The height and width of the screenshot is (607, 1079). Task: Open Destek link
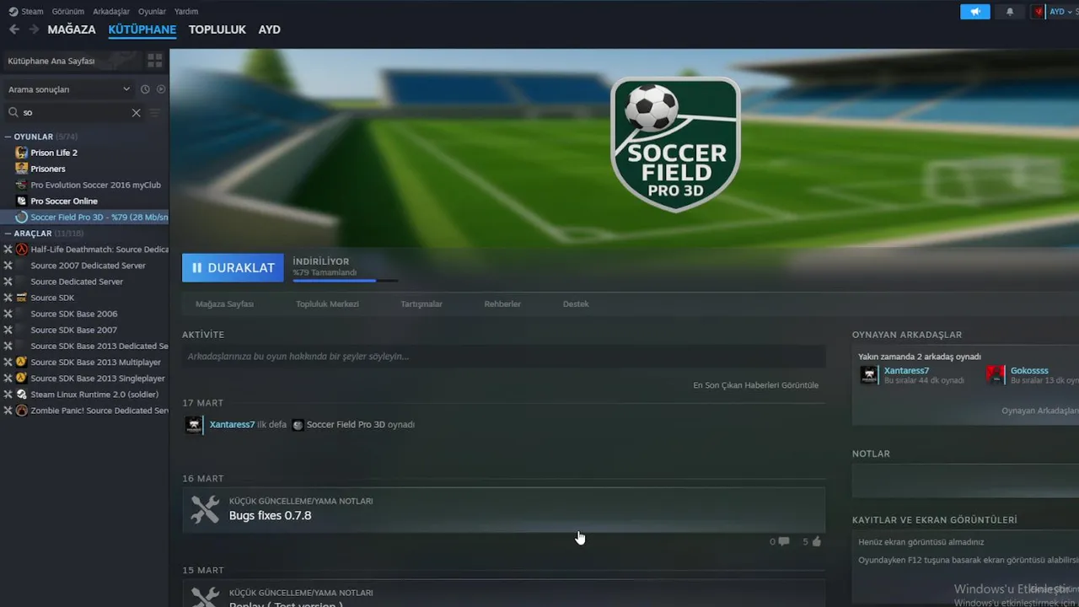click(x=576, y=303)
